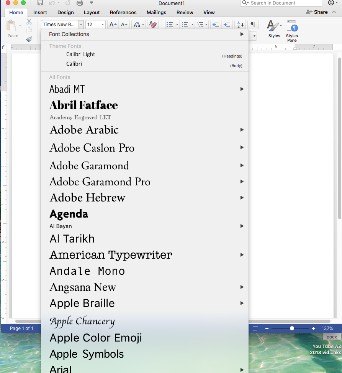Choose Calibri Light headings theme font
The height and width of the screenshot is (373, 342).
[x=145, y=54]
